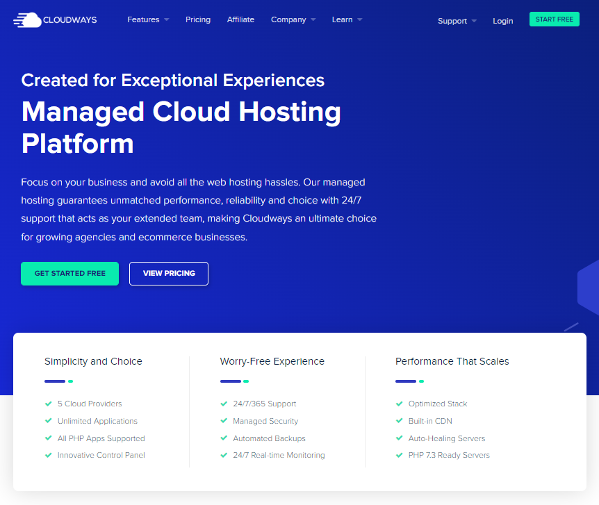Click the checkmark beside Built-in CDN
This screenshot has height=505, width=599.
399,420
